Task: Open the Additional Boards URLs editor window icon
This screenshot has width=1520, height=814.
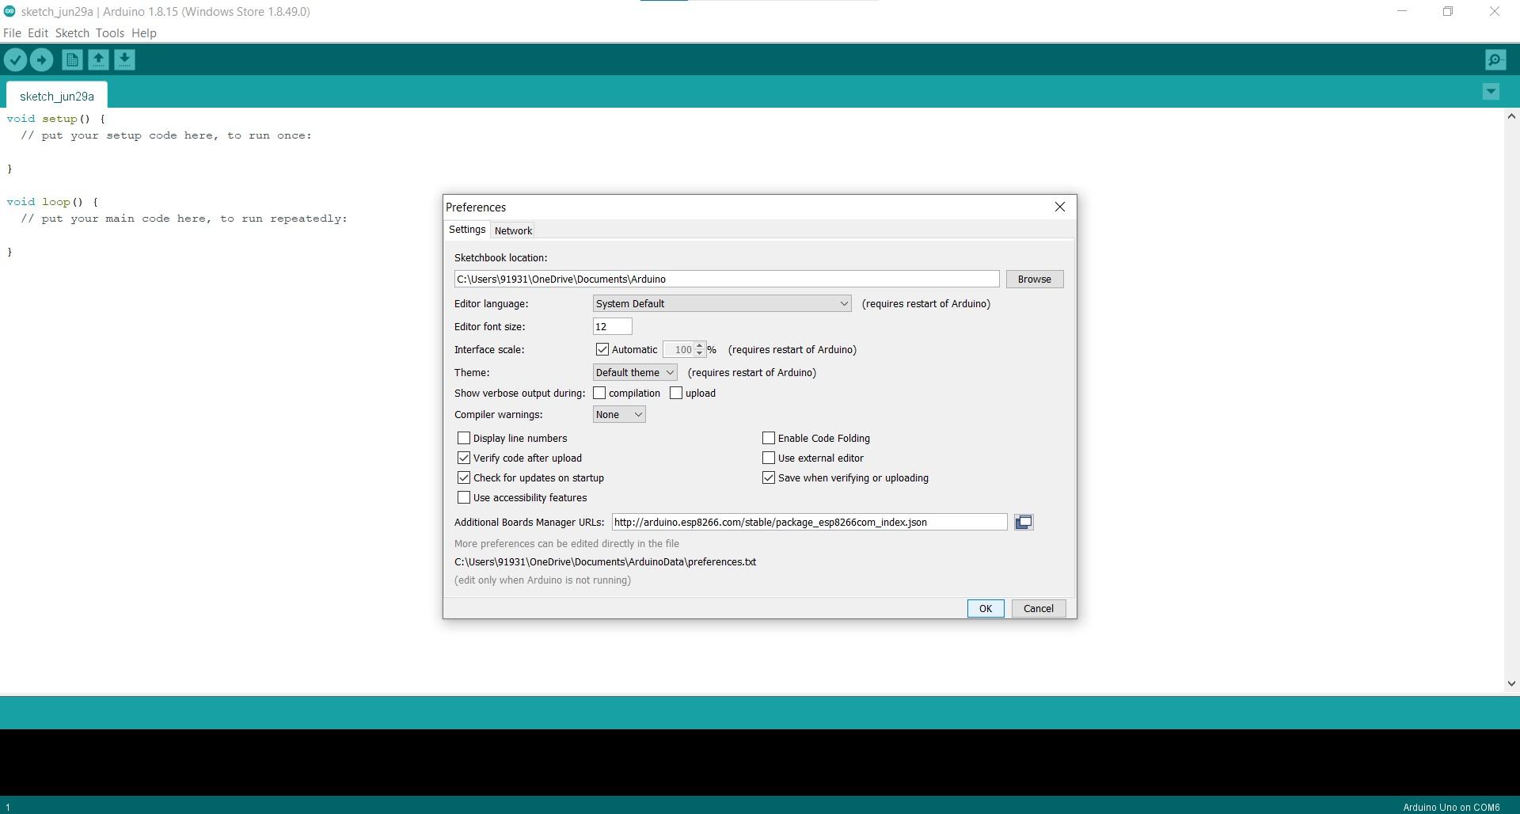Action: pos(1024,522)
